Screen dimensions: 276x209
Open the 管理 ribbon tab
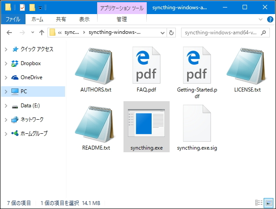pyautogui.click(x=122, y=19)
